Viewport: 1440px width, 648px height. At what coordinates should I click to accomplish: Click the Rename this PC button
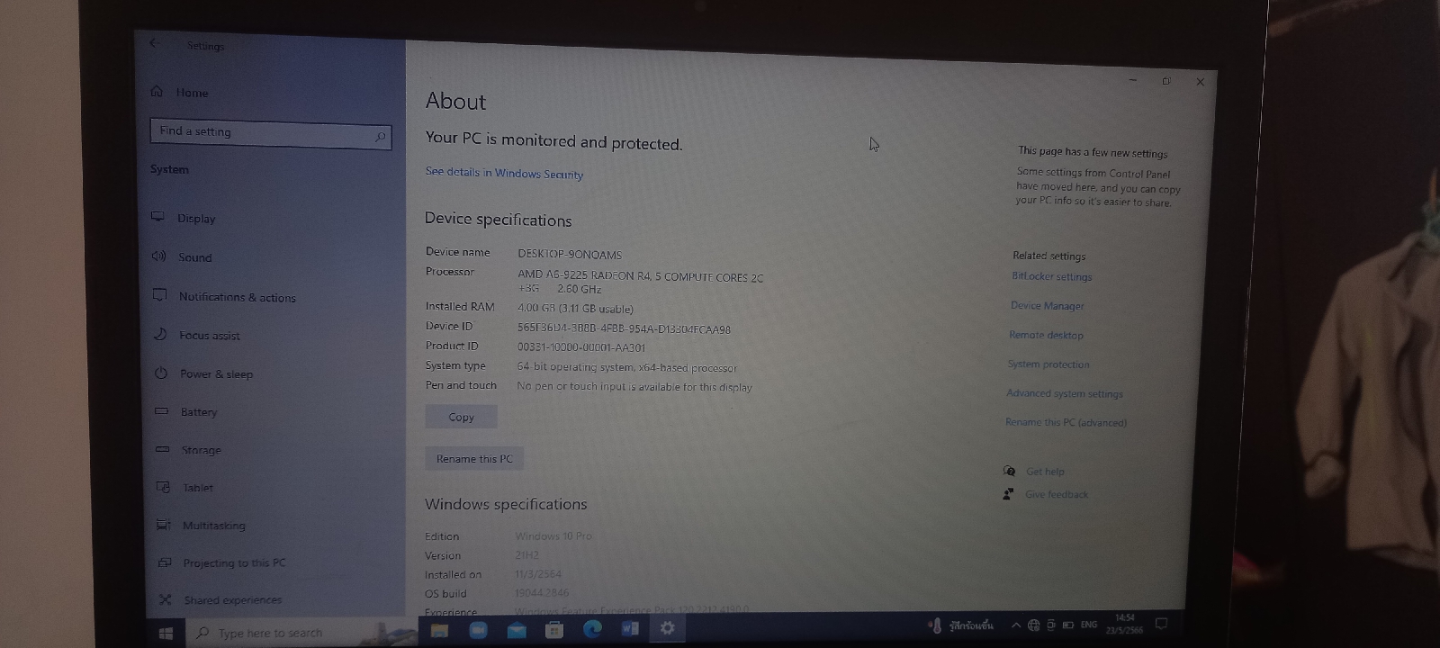tap(474, 458)
